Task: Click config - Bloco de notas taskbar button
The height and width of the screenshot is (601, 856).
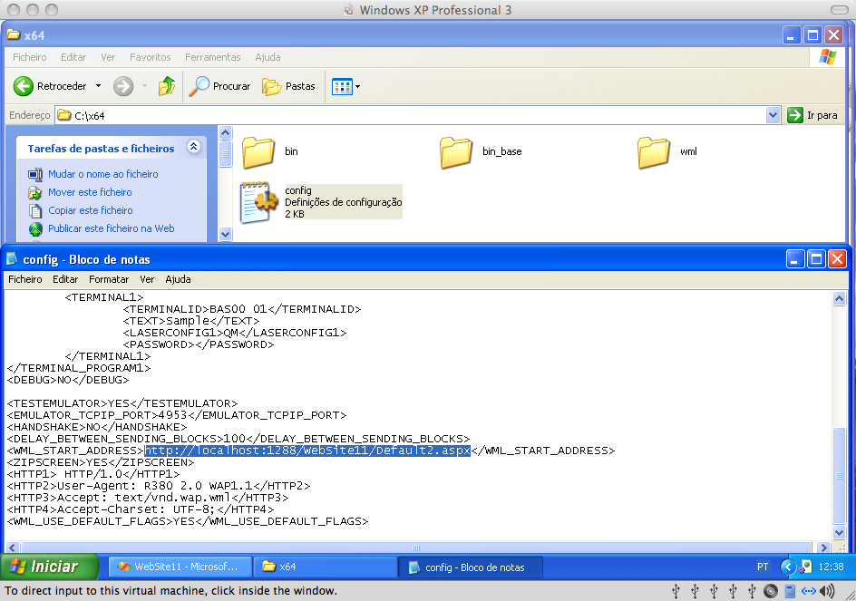Action: pos(471,567)
